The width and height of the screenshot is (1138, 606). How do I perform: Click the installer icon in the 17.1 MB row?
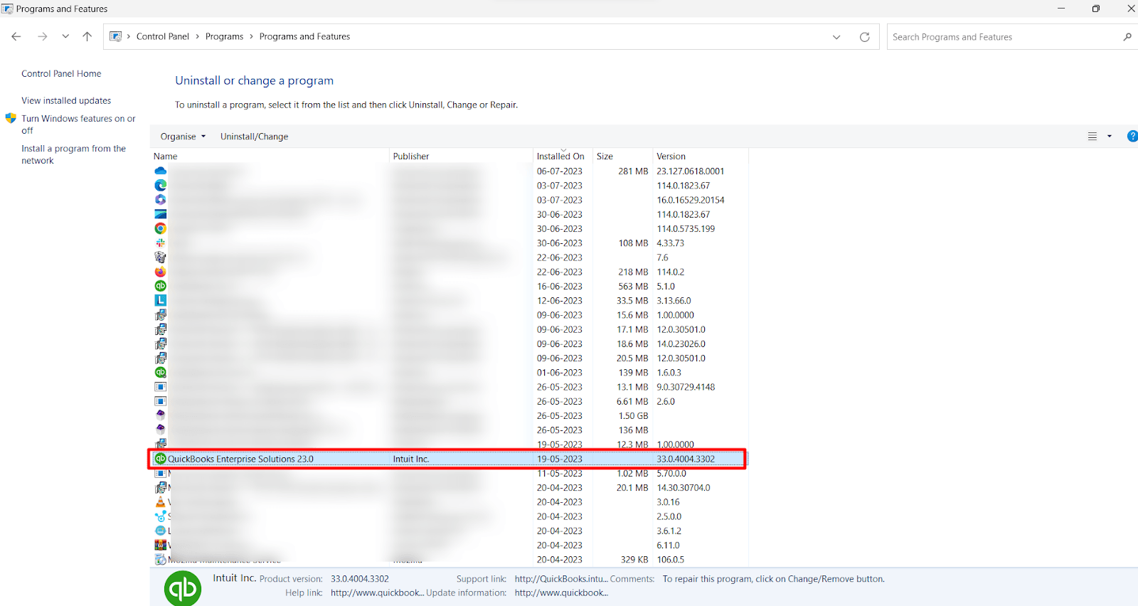point(161,329)
